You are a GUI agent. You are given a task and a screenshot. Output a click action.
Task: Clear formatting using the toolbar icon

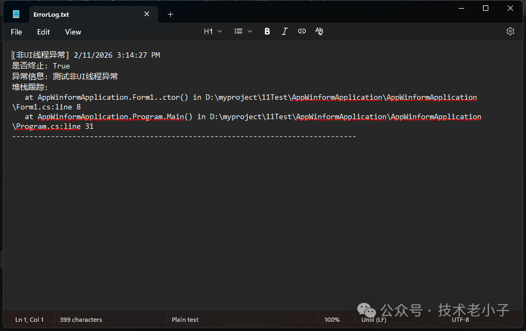[x=319, y=32]
